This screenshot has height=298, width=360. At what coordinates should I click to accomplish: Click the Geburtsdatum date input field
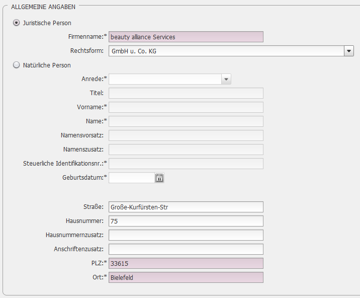pyautogui.click(x=132, y=178)
